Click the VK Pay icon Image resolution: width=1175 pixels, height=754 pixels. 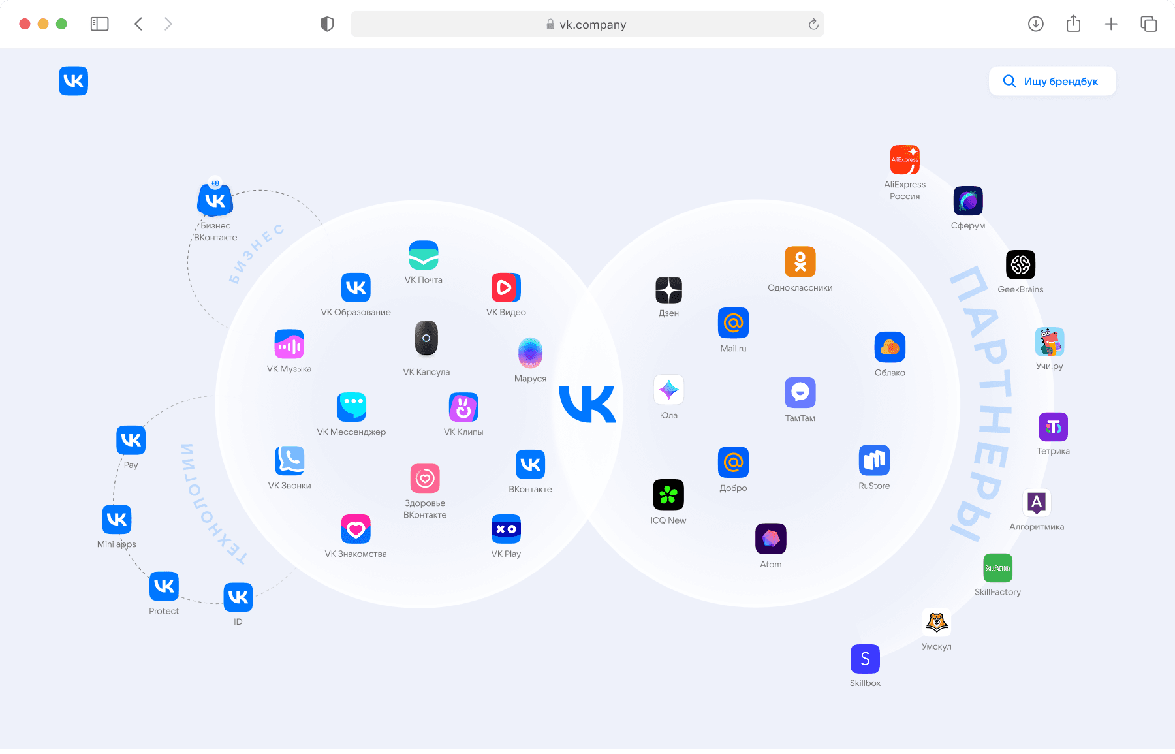tap(131, 440)
